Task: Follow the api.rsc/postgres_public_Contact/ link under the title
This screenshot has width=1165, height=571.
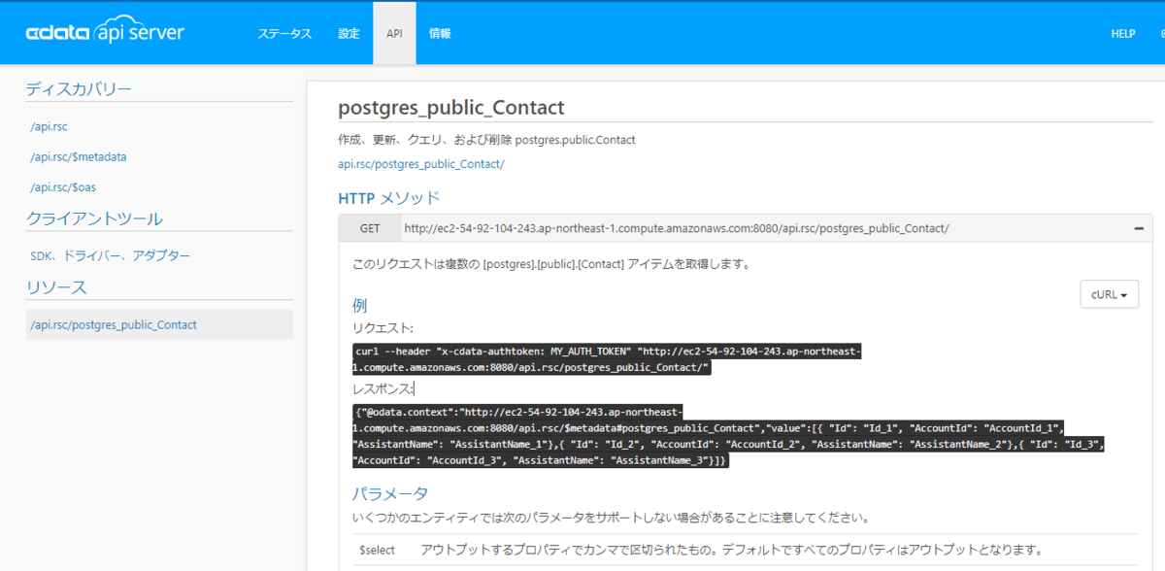Action: (x=420, y=164)
